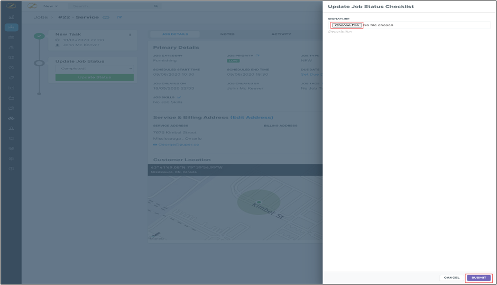Image resolution: width=497 pixels, height=285 pixels.
Task: Open the New dropdown in the top bar
Action: coord(50,6)
